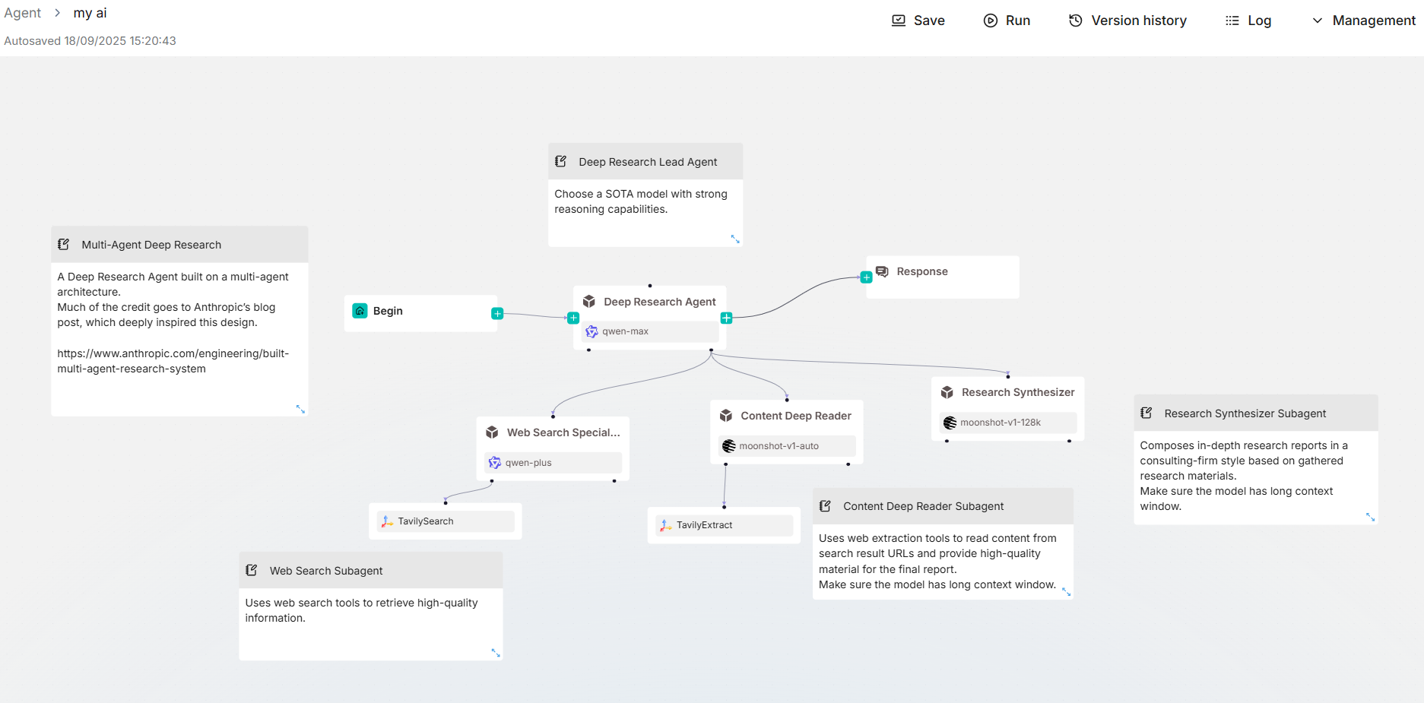Image resolution: width=1424 pixels, height=703 pixels.
Task: Go back to the Agent breadcrumb
Action: [23, 13]
